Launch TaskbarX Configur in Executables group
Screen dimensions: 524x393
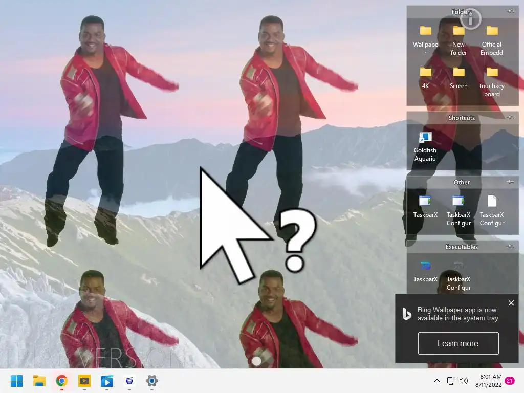pos(458,275)
